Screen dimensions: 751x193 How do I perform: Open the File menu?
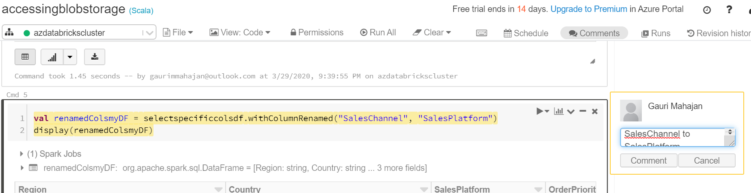coord(178,32)
